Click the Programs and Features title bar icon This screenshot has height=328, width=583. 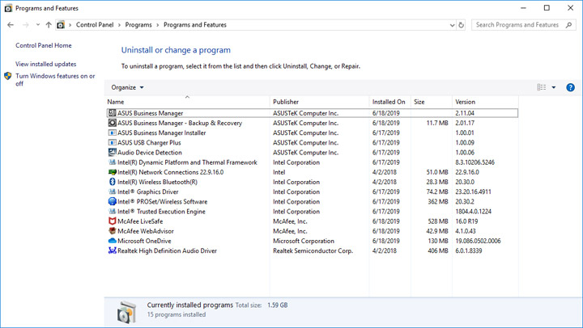pos(8,8)
